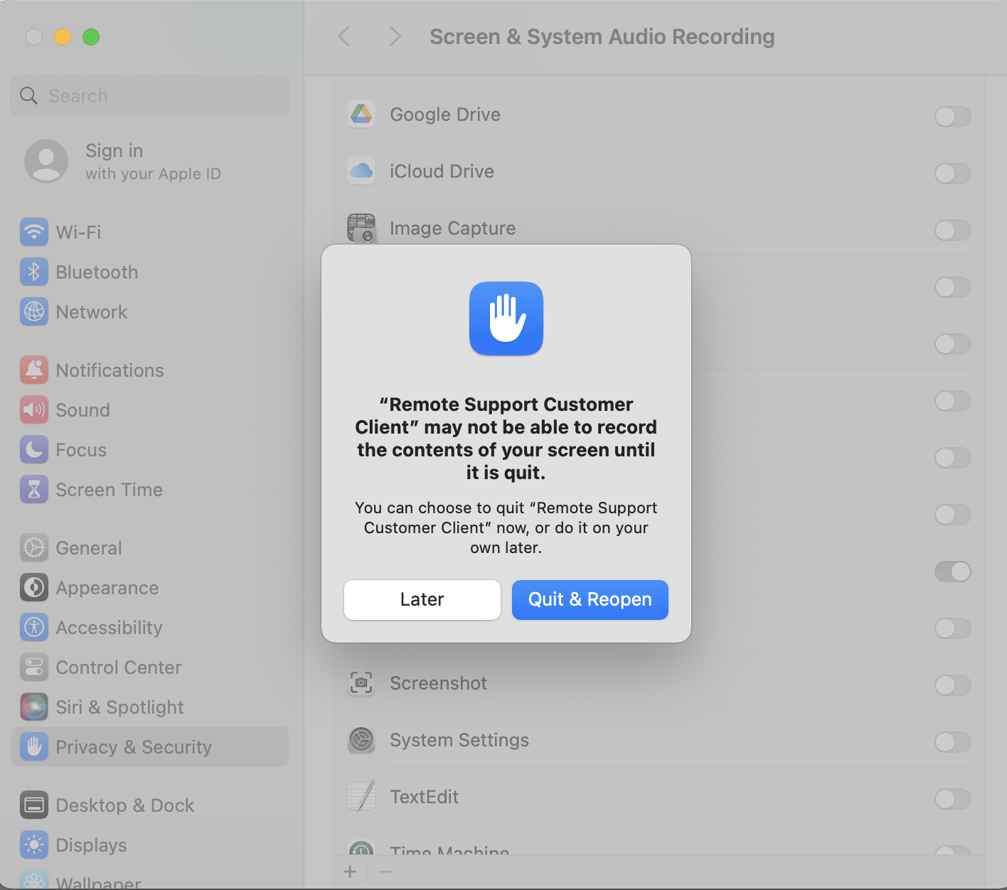Click the plus button to add app

tap(350, 872)
